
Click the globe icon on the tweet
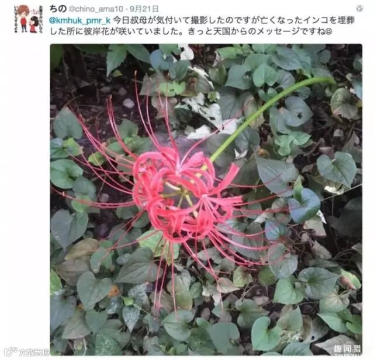coord(359,8)
